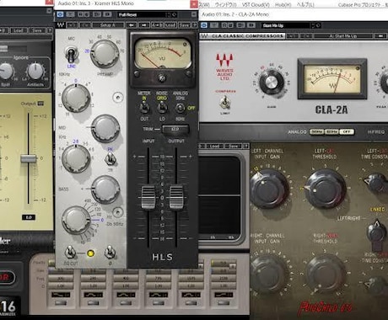Flip the phase invert ø switch on HLS
388x320 pixels.
coord(110,253)
